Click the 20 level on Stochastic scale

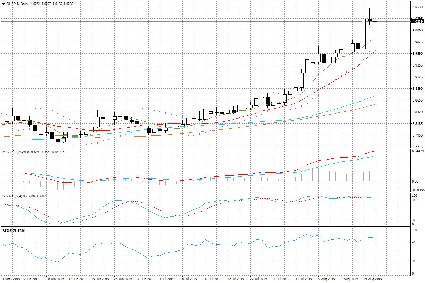(x=413, y=220)
